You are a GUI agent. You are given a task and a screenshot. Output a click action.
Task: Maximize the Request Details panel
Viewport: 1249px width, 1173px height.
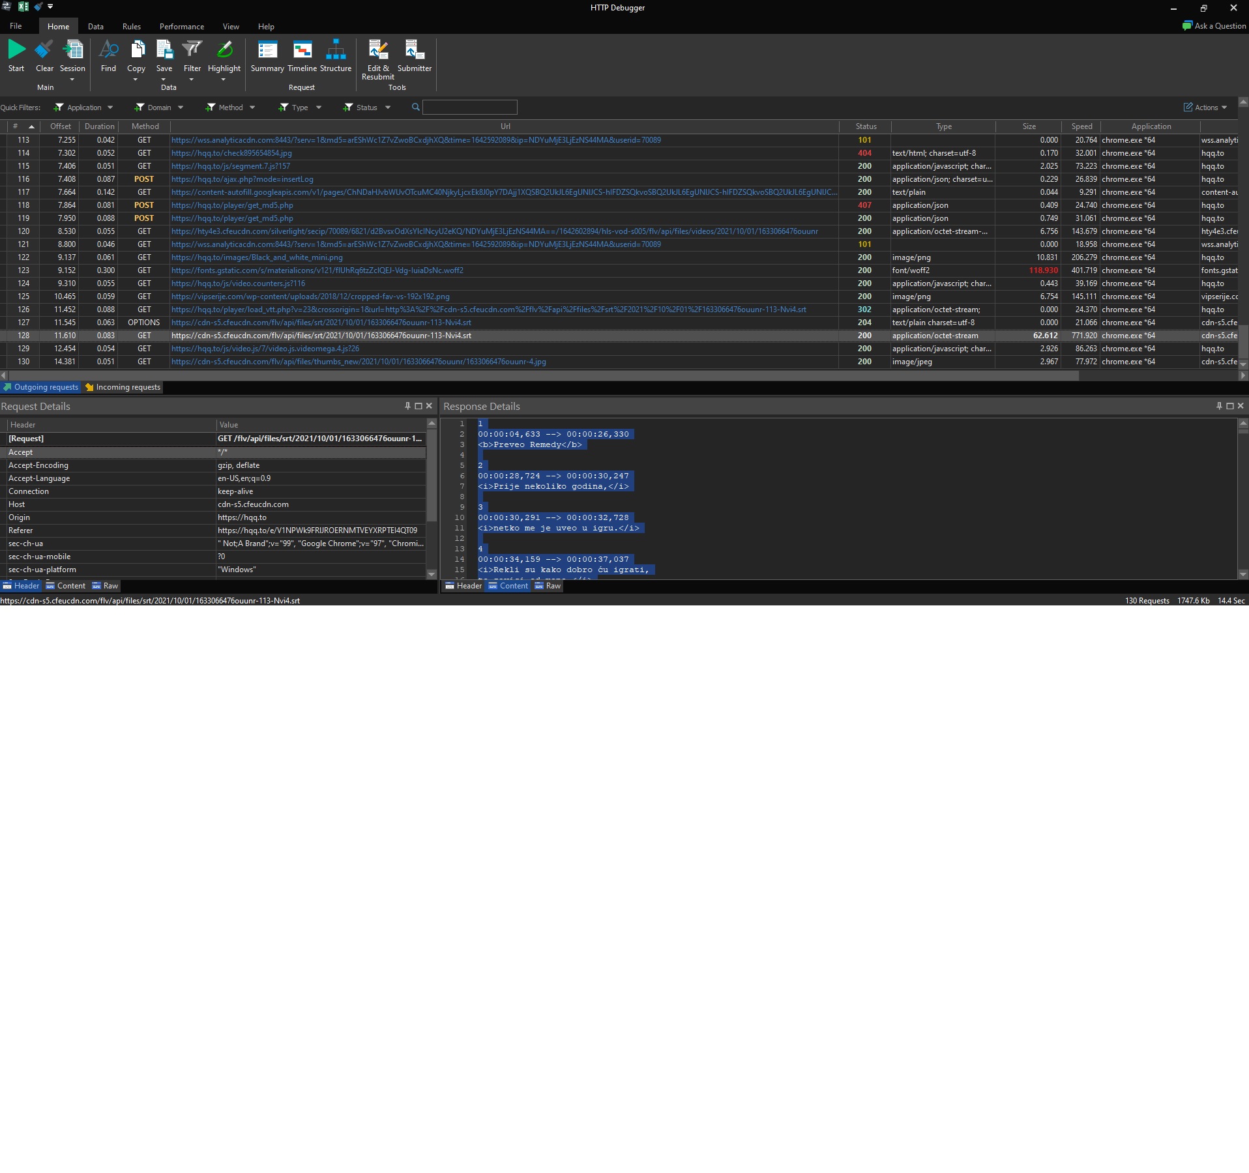tap(419, 406)
